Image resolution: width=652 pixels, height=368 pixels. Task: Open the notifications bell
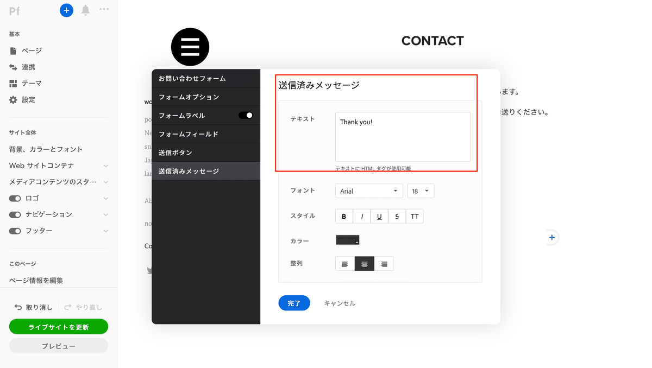[x=85, y=10]
